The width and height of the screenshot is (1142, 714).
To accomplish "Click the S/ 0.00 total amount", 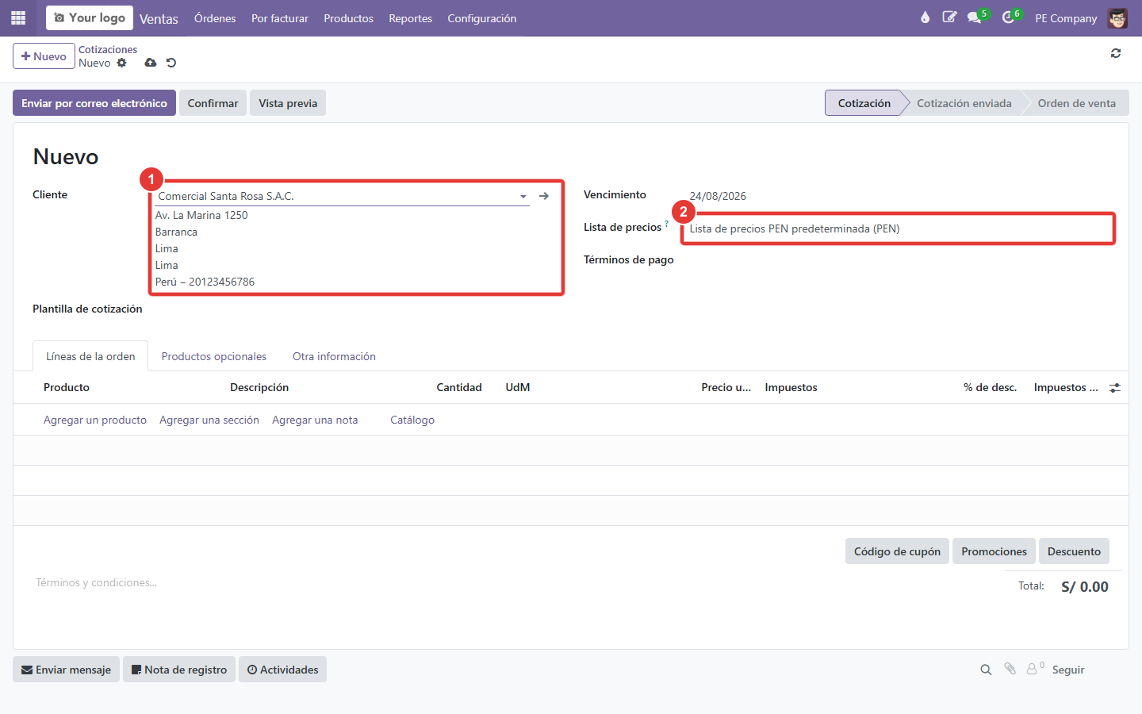I will click(x=1085, y=587).
